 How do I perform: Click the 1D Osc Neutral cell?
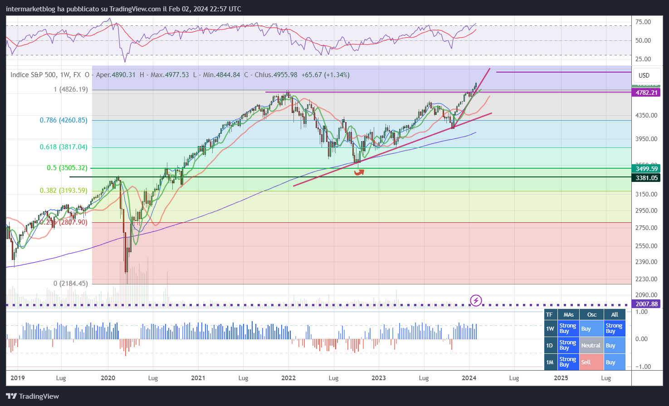[x=592, y=345]
